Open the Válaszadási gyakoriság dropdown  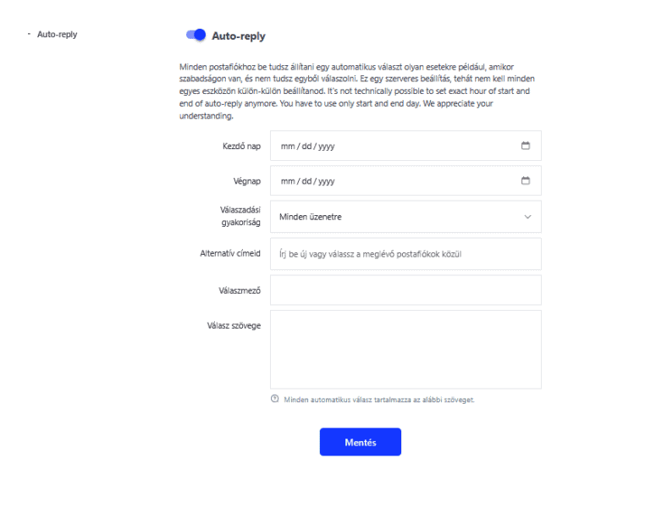[405, 217]
